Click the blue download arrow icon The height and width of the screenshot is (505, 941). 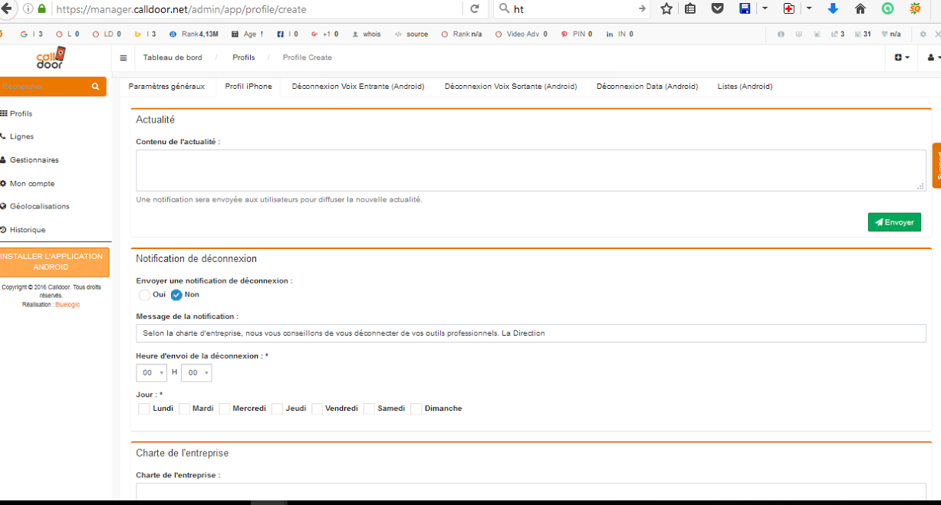tap(834, 9)
